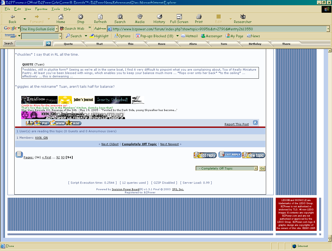Viewport: 332px width, 251px height.
Task: Toggle the Pop-ups Blocked button
Action: (x=155, y=36)
